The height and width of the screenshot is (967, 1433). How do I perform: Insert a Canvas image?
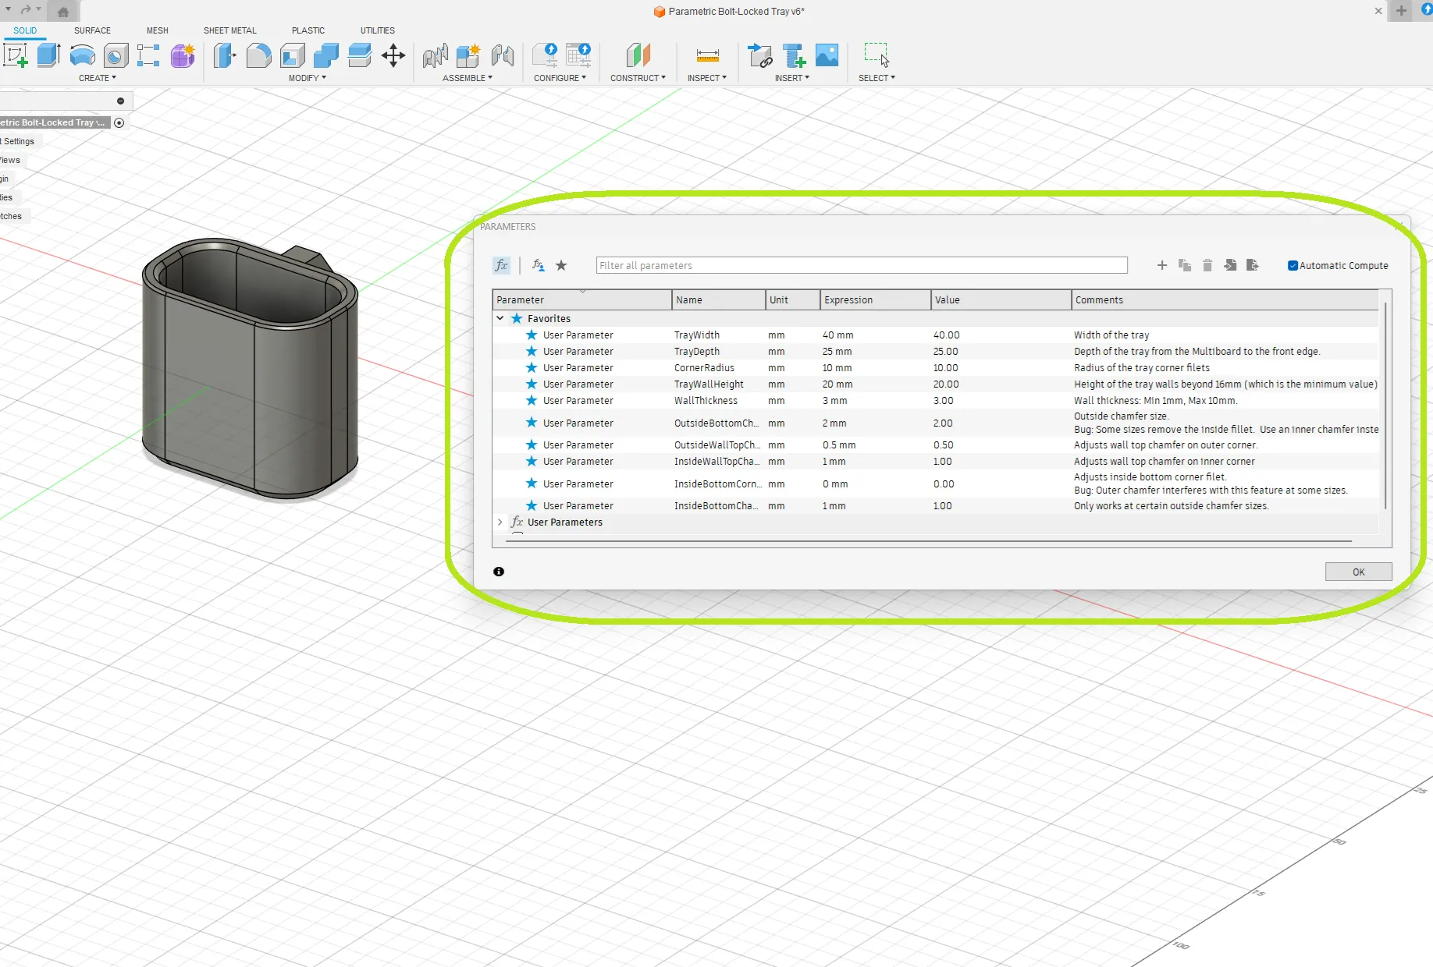tap(827, 55)
